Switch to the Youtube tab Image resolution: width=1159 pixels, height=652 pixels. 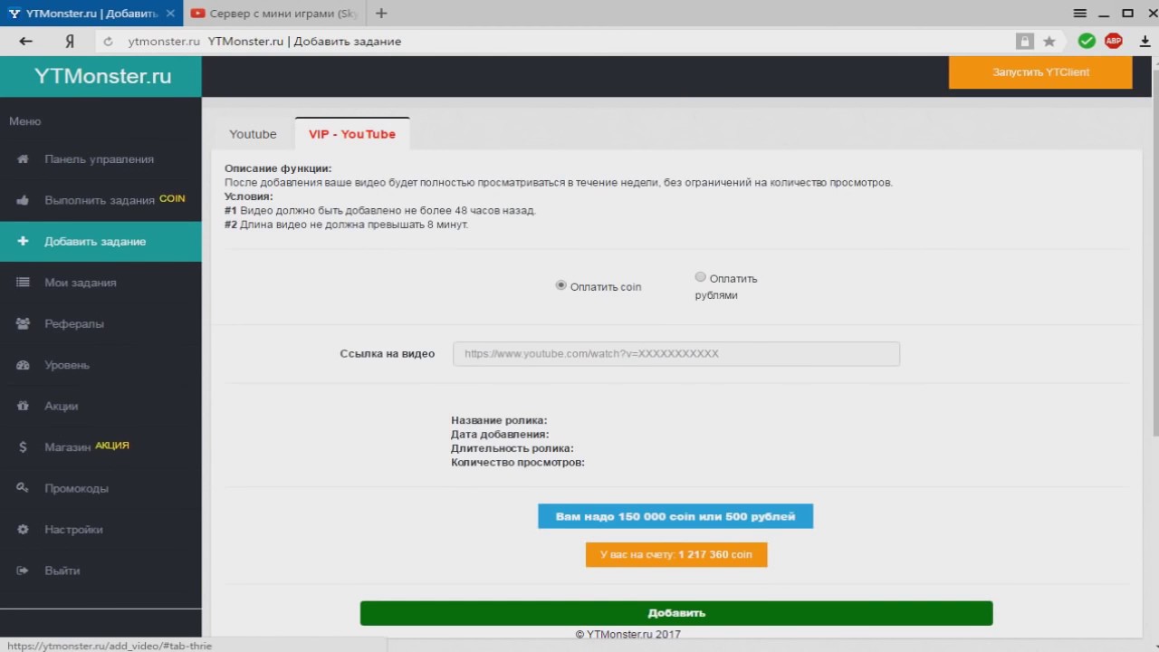click(x=253, y=134)
